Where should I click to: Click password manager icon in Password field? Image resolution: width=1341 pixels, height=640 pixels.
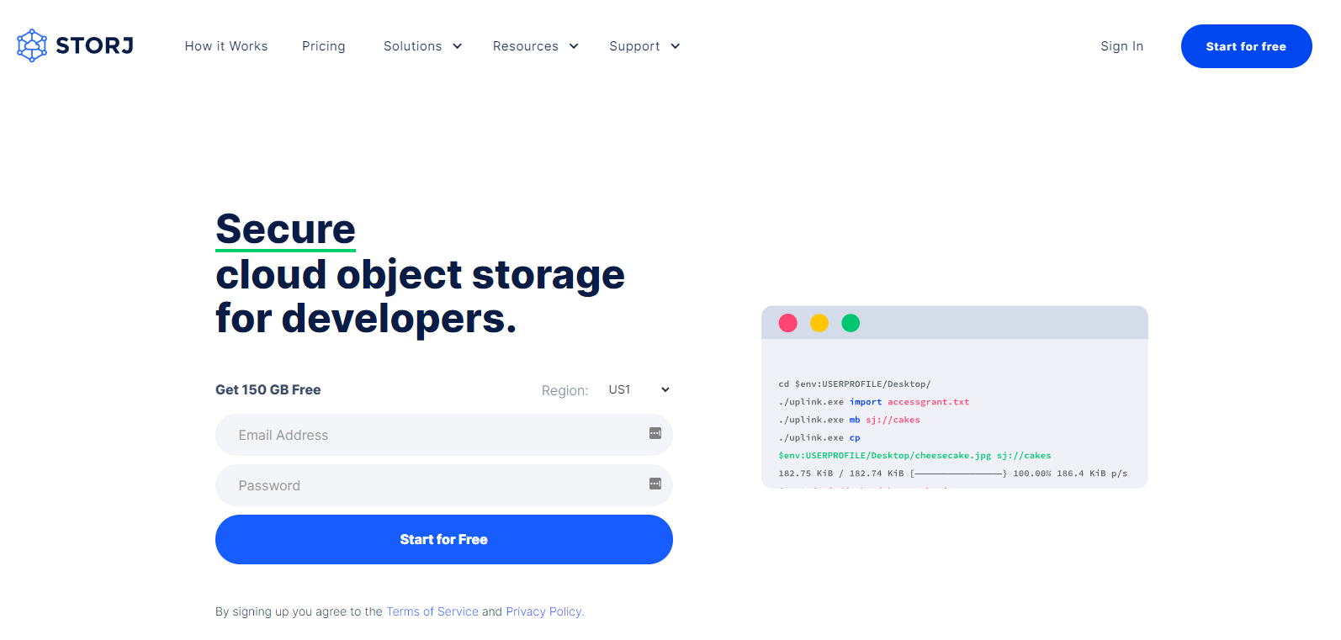tap(655, 484)
